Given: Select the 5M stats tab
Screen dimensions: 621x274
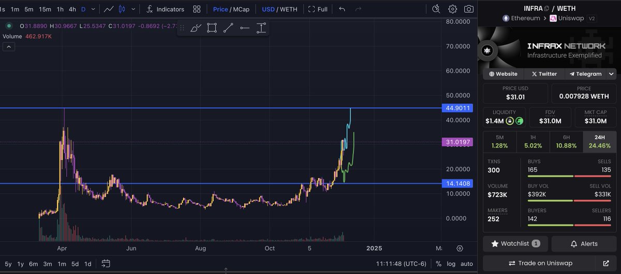Looking at the screenshot, I should pos(499,142).
